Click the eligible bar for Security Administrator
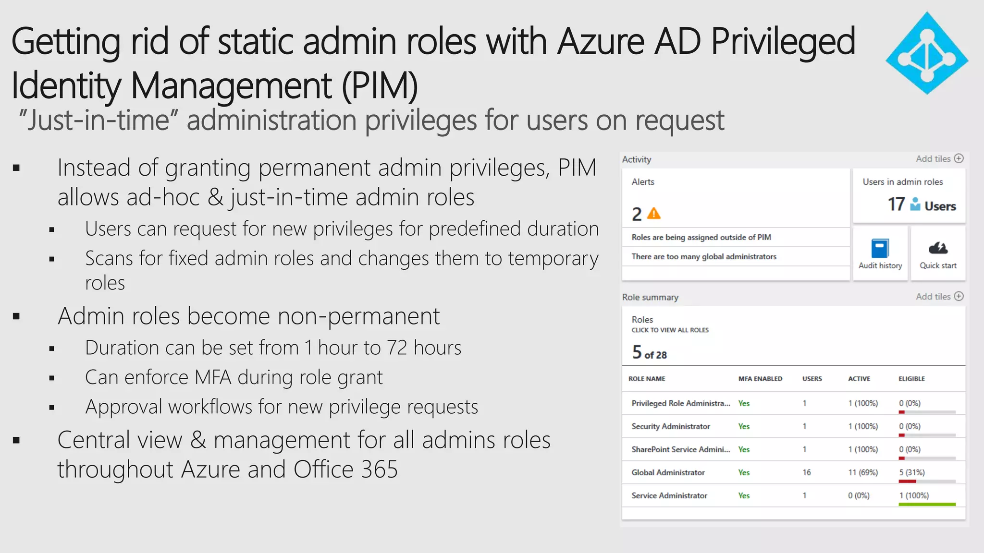 [927, 435]
